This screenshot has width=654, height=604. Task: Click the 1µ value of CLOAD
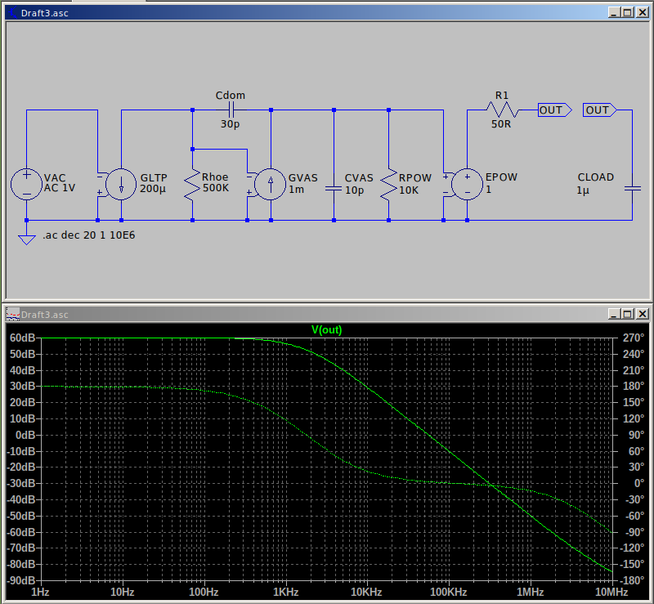(583, 190)
